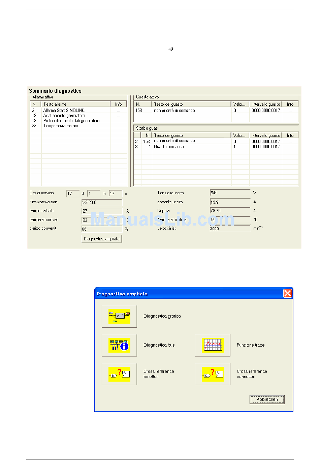
Task: Click Info column header in alarms table
Action: click(x=119, y=104)
